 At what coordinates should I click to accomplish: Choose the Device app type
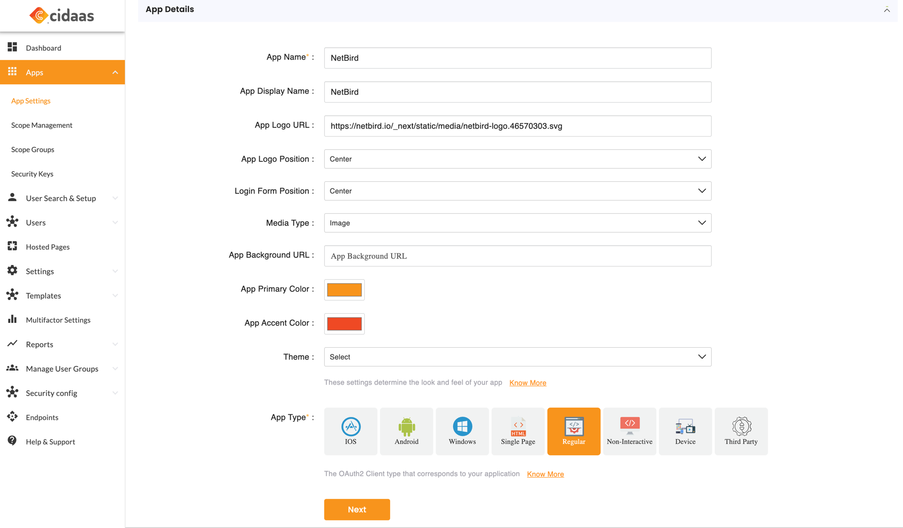(685, 431)
